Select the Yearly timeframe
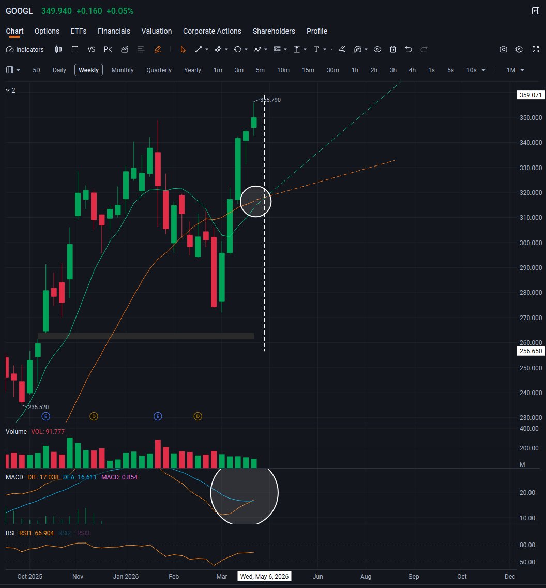546x588 pixels. pos(192,70)
